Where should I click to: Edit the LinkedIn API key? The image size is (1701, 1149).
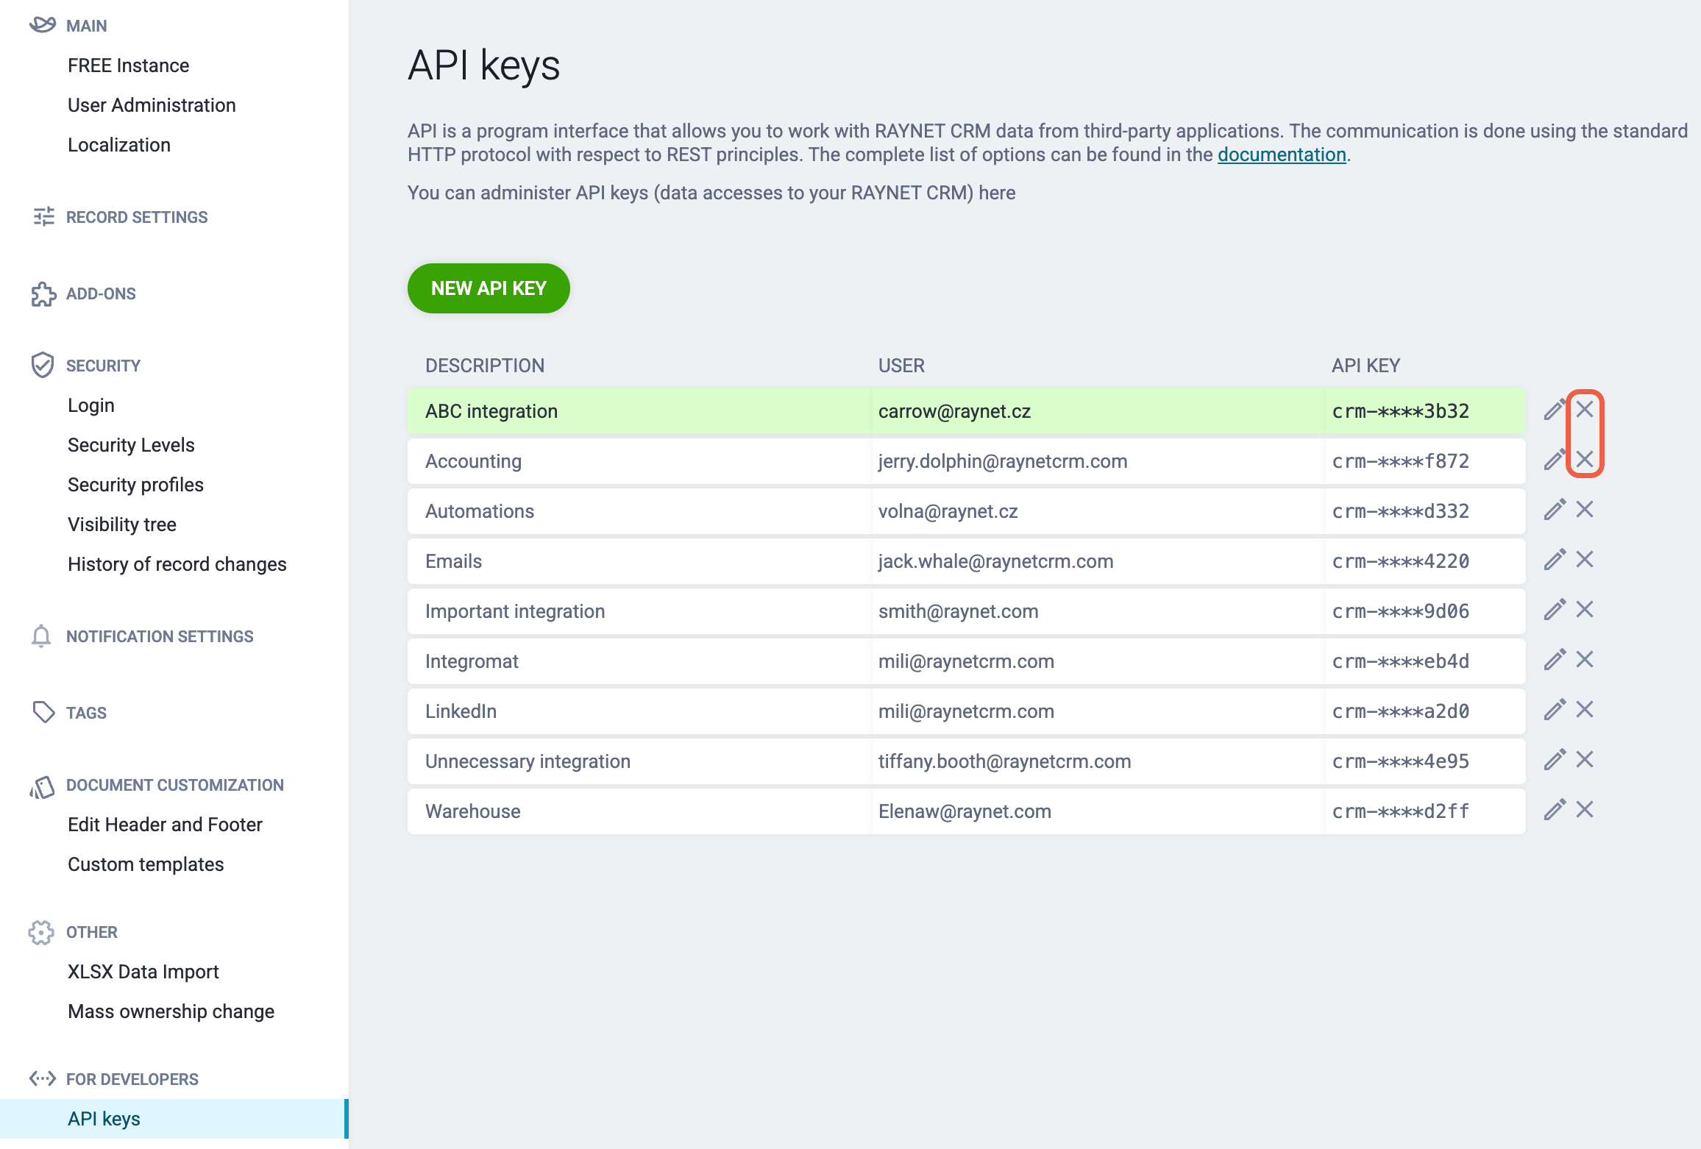[1554, 710]
